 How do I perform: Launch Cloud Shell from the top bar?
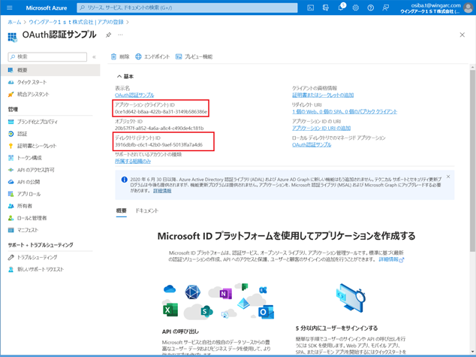[310, 8]
